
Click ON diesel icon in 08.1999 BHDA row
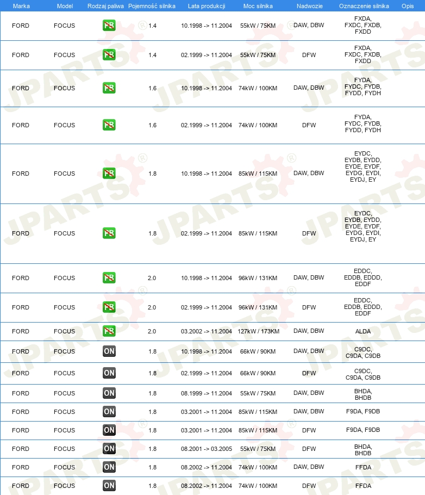coord(109,393)
